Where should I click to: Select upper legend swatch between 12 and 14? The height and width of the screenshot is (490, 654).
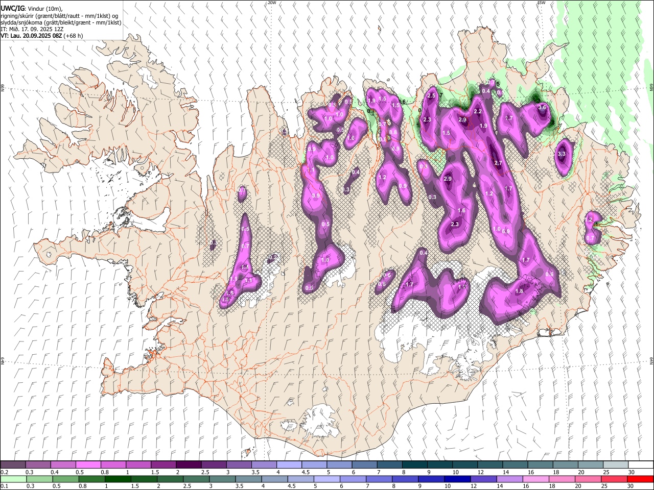pyautogui.click(x=490, y=464)
